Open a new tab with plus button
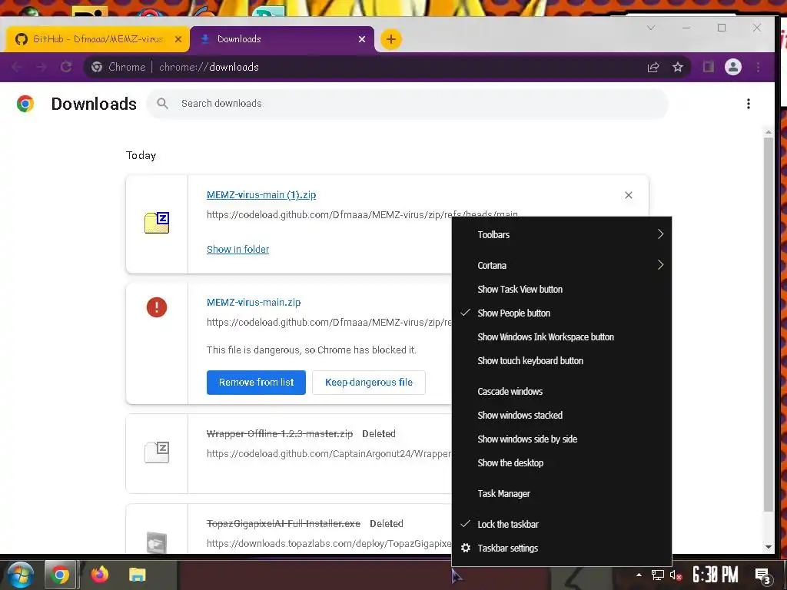 point(391,39)
